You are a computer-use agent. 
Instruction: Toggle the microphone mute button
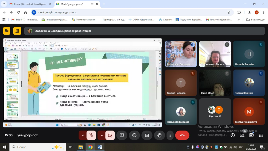[x=91, y=135]
